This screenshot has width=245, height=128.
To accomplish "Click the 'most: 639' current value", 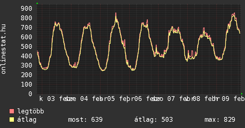I will point(85,120).
